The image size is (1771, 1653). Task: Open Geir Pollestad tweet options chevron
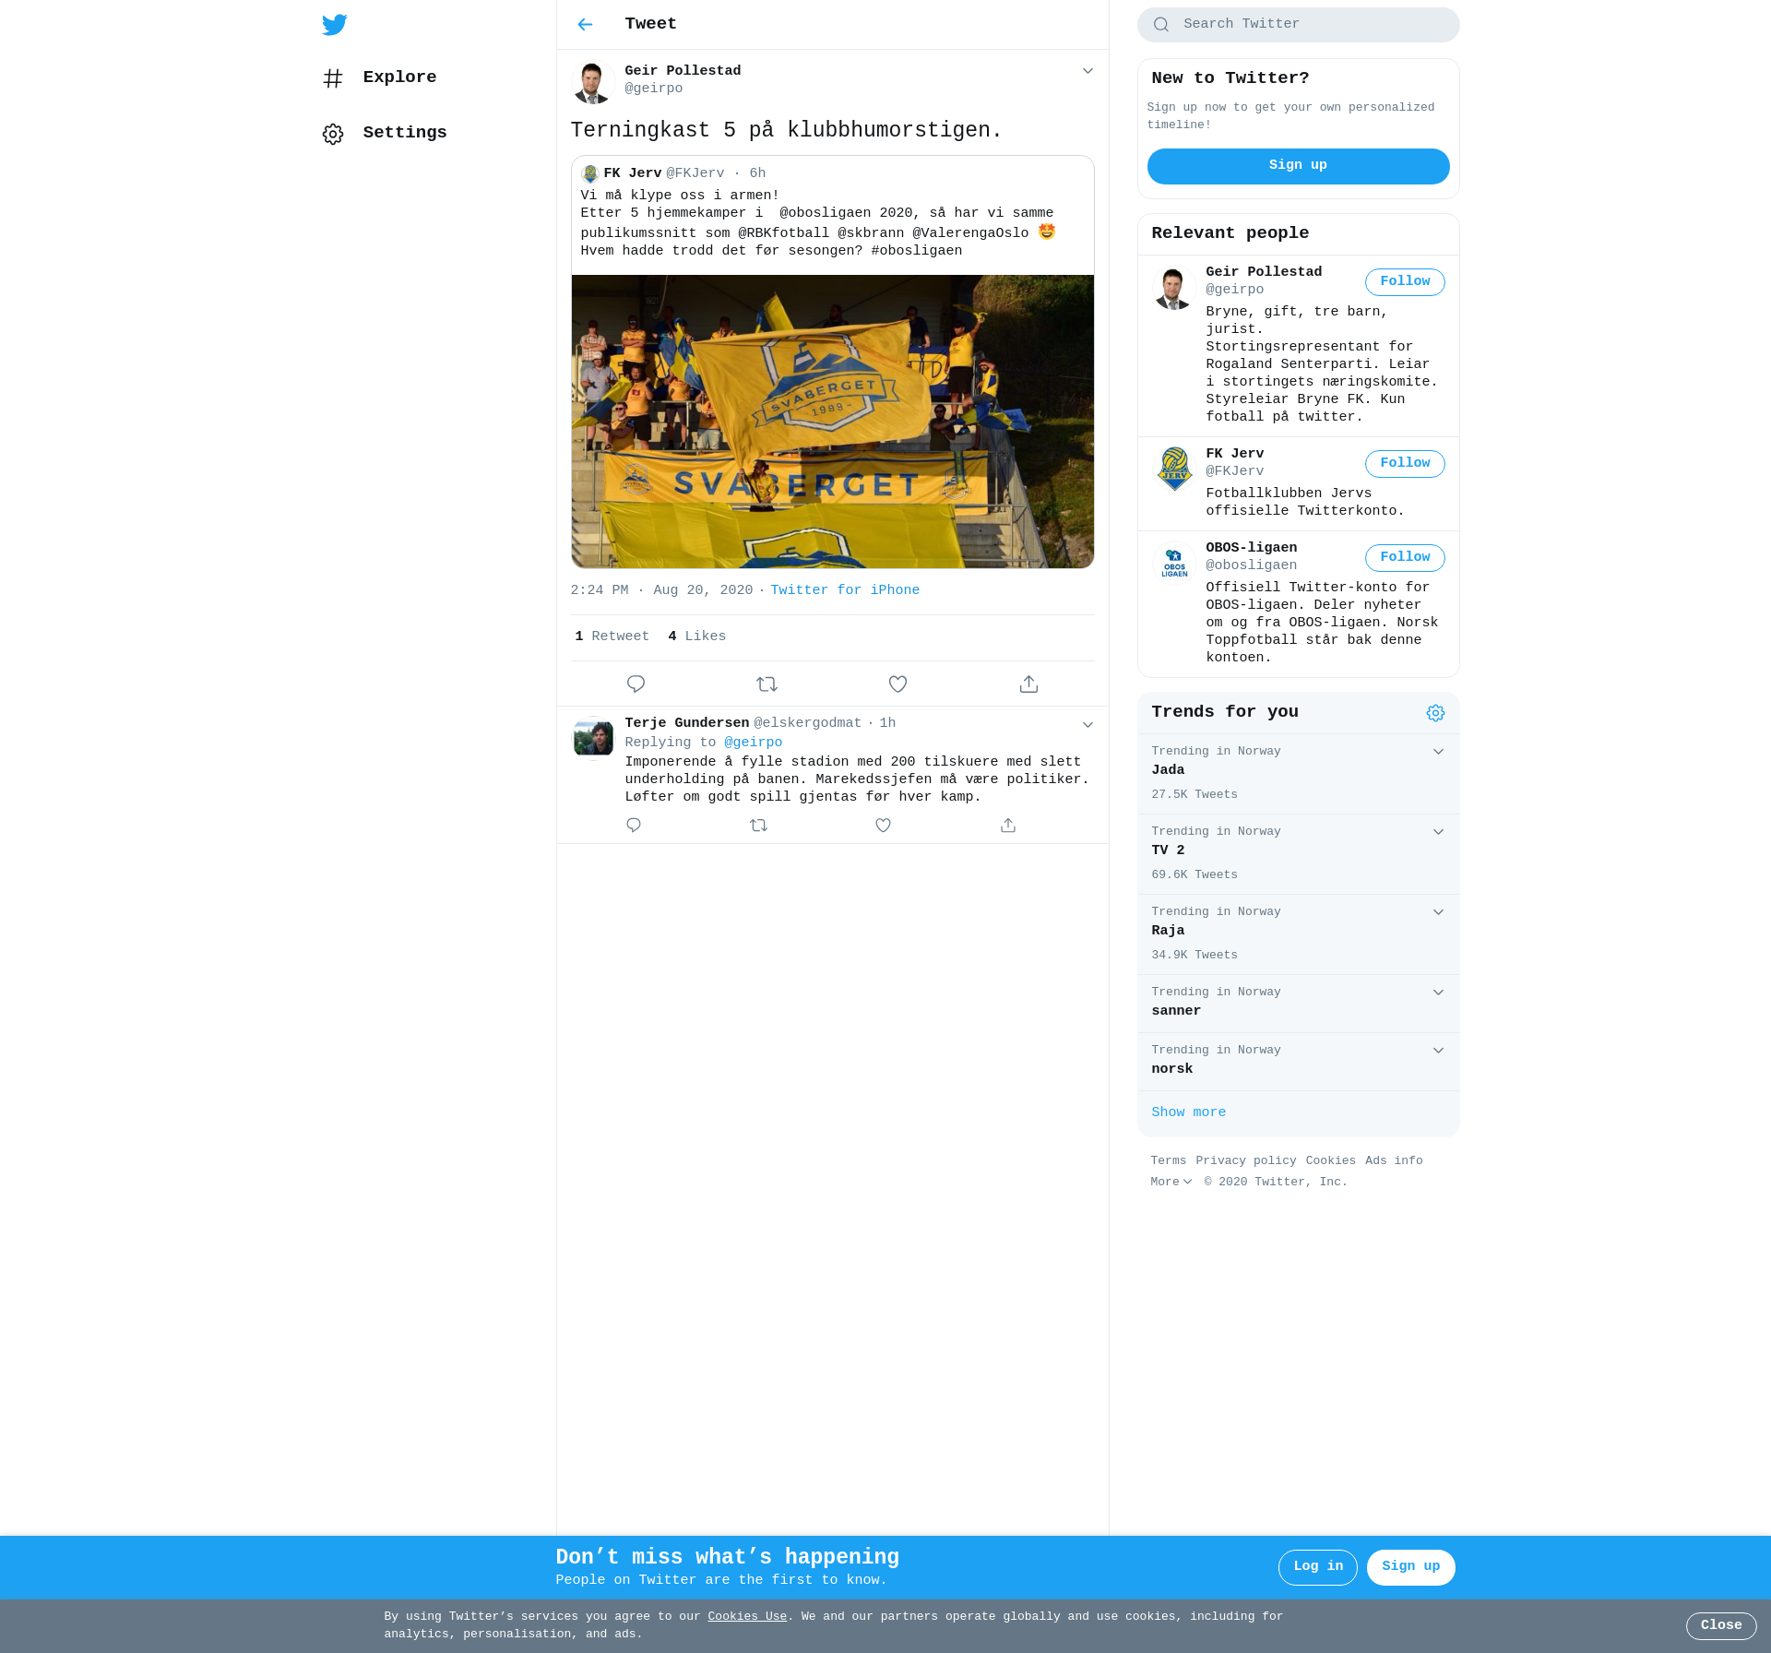click(x=1088, y=71)
